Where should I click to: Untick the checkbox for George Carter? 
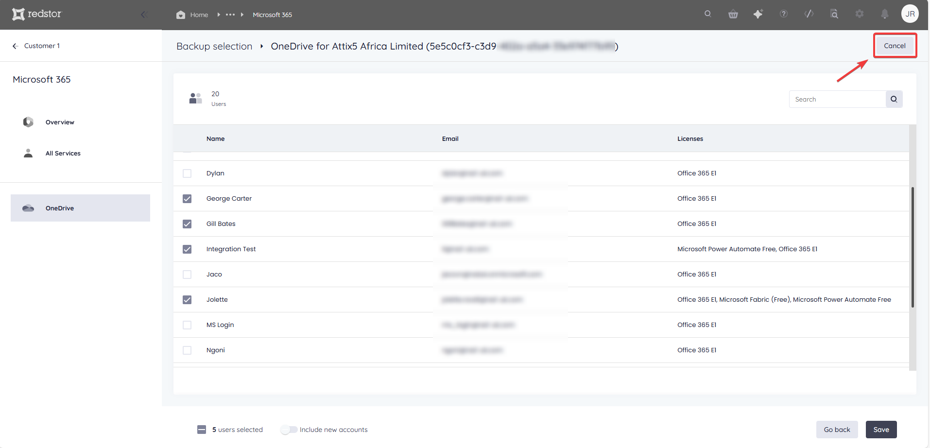[187, 199]
